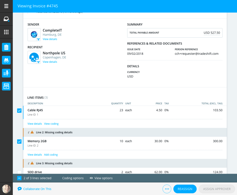Expand the Line 2 missing coding warning
The height and width of the screenshot is (195, 237).
(54, 132)
